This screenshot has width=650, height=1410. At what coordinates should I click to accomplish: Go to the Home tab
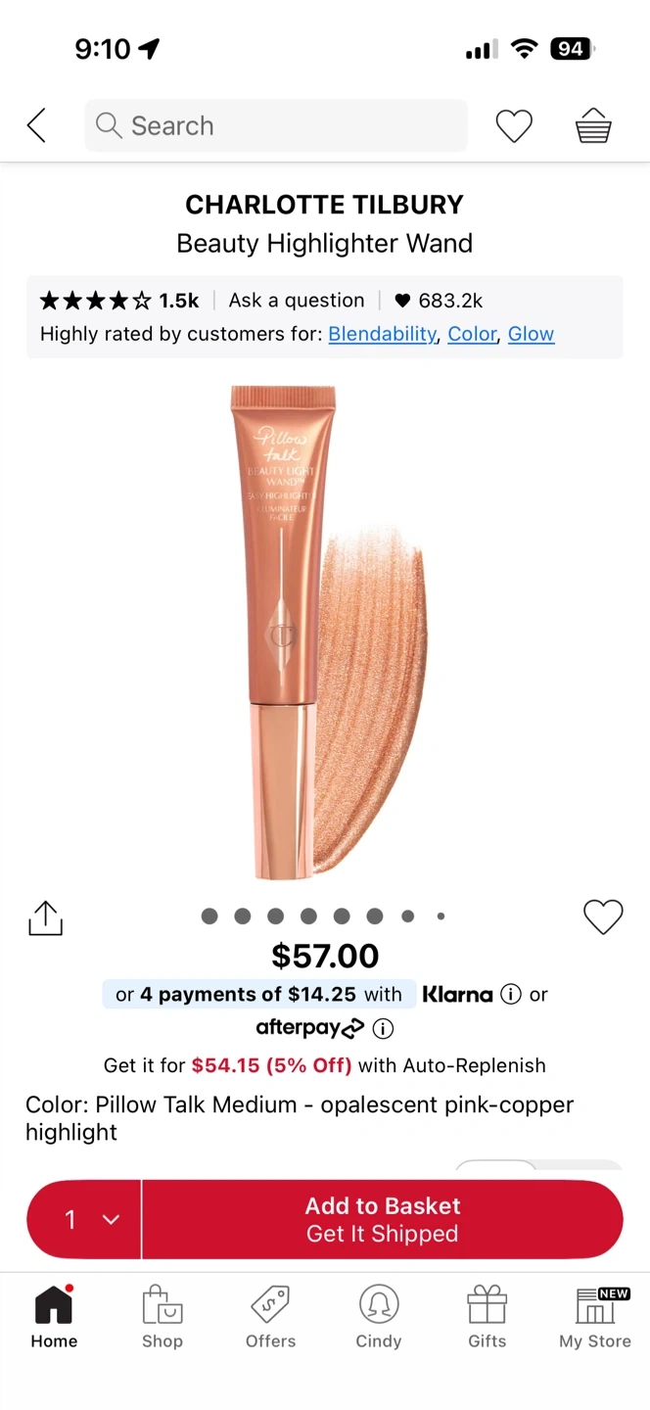tap(54, 1317)
